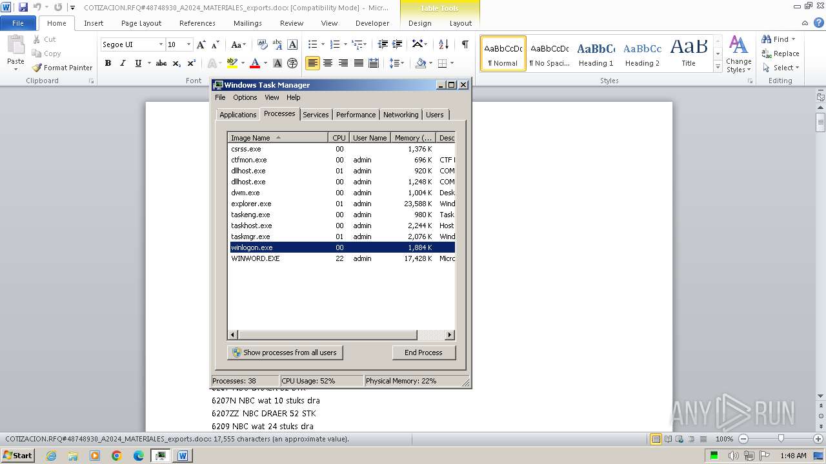The image size is (826, 464).
Task: Open Task Manager View menu
Action: (272, 97)
